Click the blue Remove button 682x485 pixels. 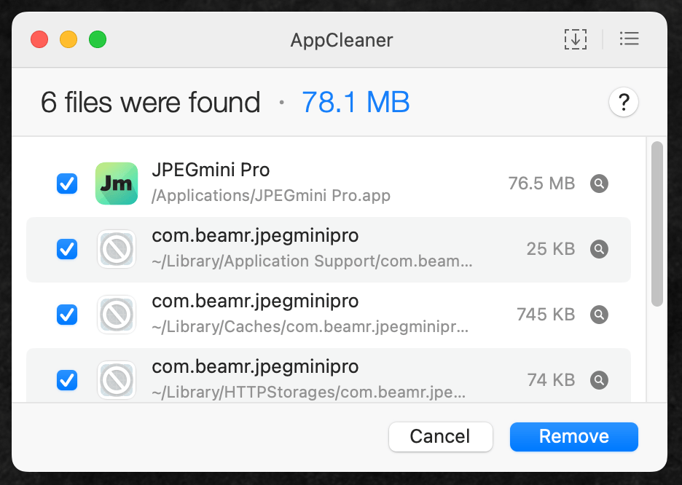tap(573, 437)
